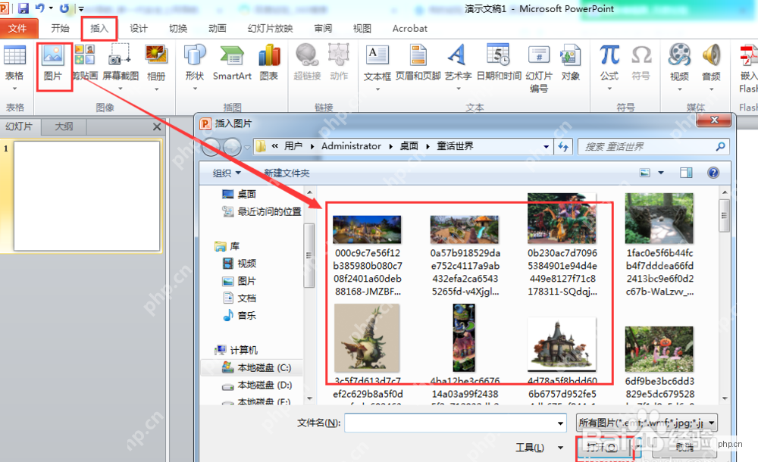
Task: Open the Customize Quick Access toolbar dropdown
Action: pos(81,8)
